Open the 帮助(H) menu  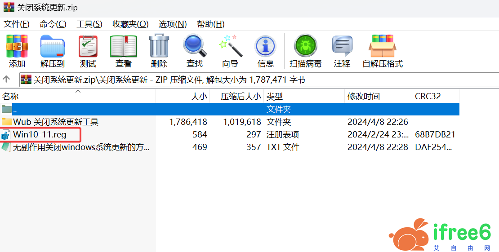211,24
